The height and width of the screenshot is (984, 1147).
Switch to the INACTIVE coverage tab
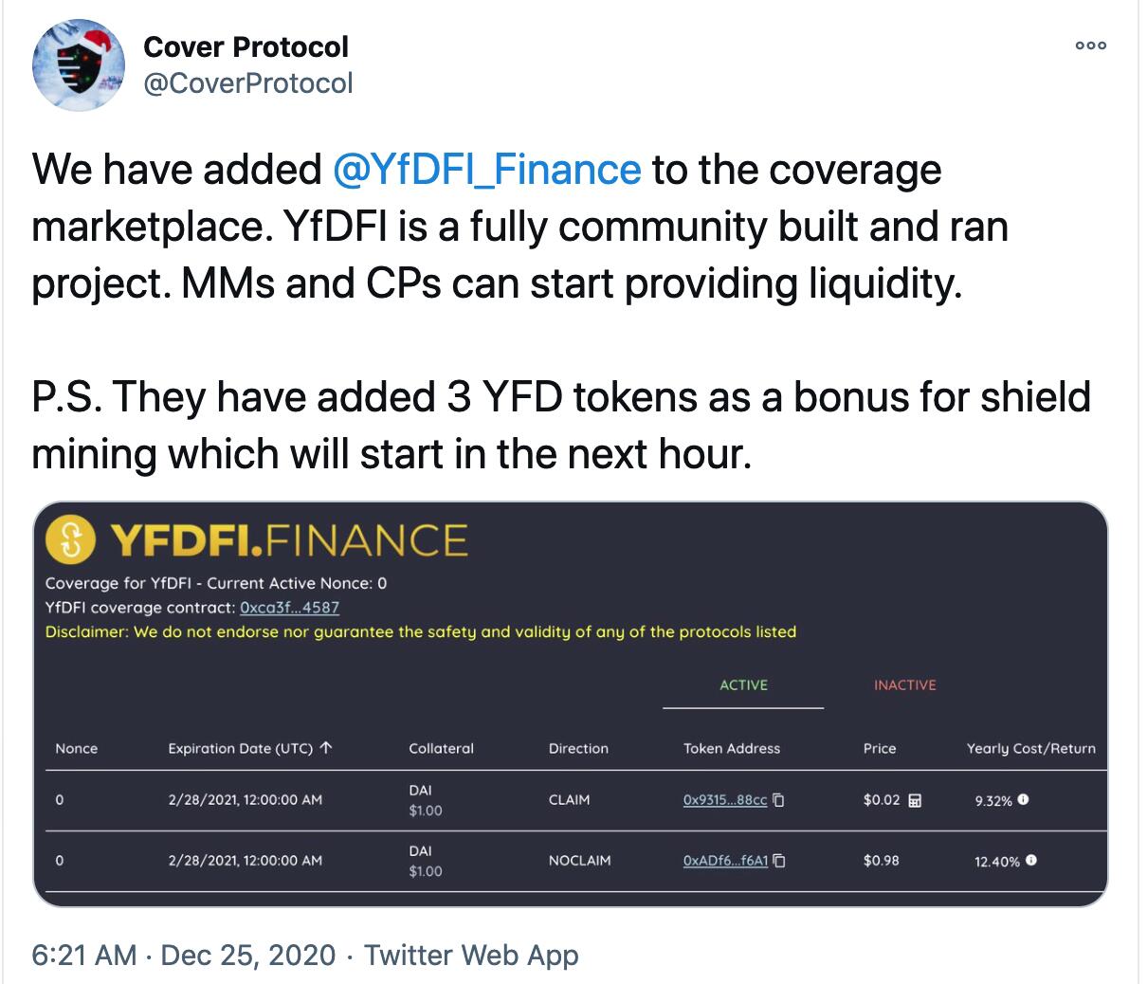coord(904,684)
